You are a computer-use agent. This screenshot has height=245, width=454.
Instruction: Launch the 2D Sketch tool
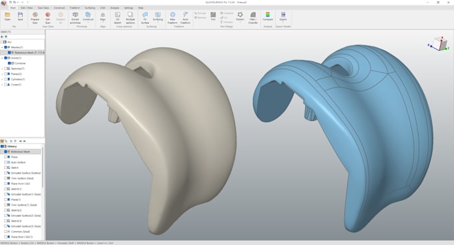click(x=118, y=17)
